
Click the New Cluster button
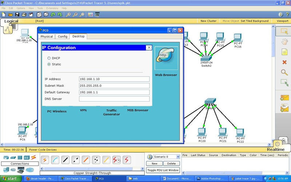click(x=208, y=21)
